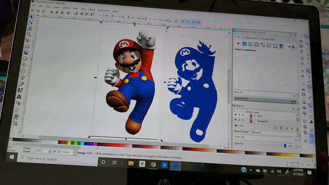
Task: Open the Path menu
Action: (75, 8)
